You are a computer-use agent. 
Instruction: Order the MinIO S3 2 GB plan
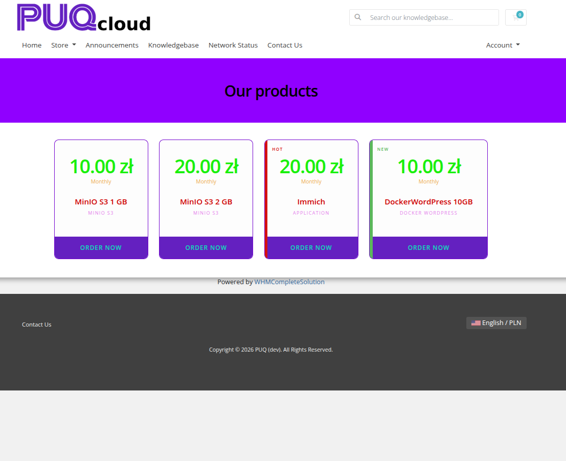point(206,248)
